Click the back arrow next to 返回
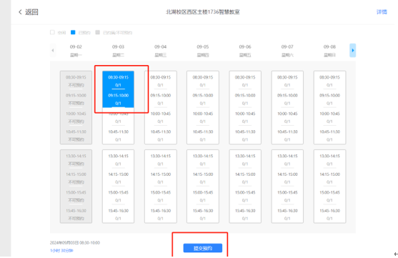The height and width of the screenshot is (258, 398). 20,12
